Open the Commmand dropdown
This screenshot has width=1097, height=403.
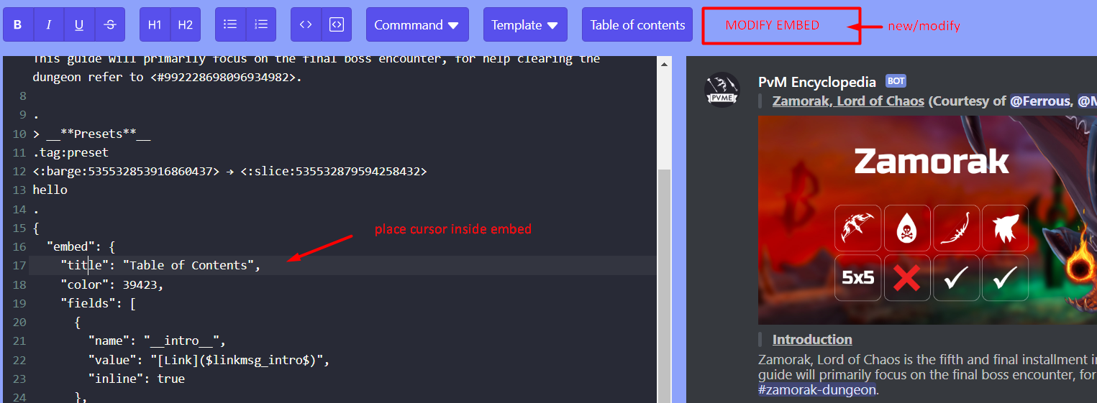(x=417, y=24)
